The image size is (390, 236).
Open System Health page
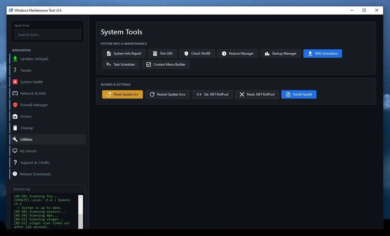[x=48, y=82]
